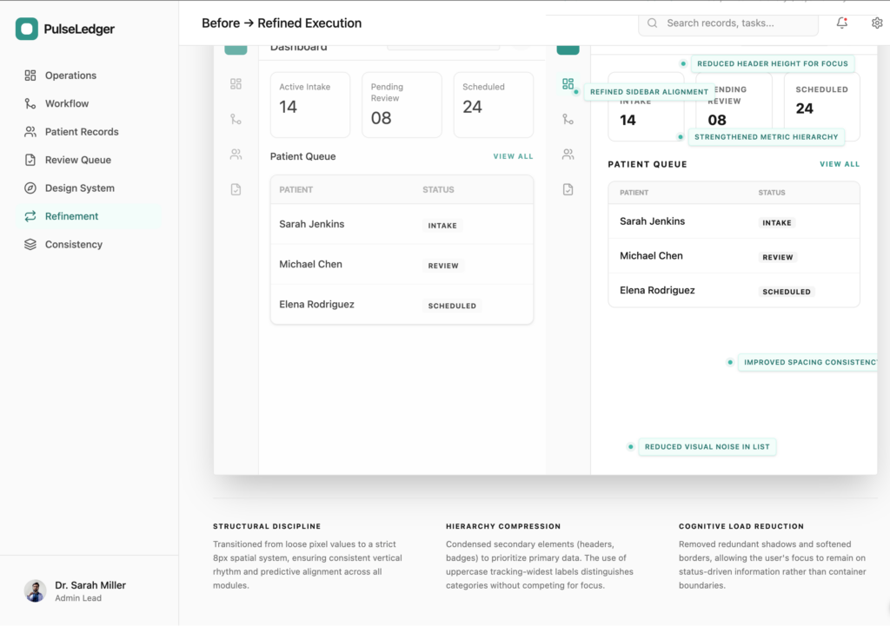Click Reduced Visual Noise In List annotation
This screenshot has height=626, width=890.
(707, 447)
